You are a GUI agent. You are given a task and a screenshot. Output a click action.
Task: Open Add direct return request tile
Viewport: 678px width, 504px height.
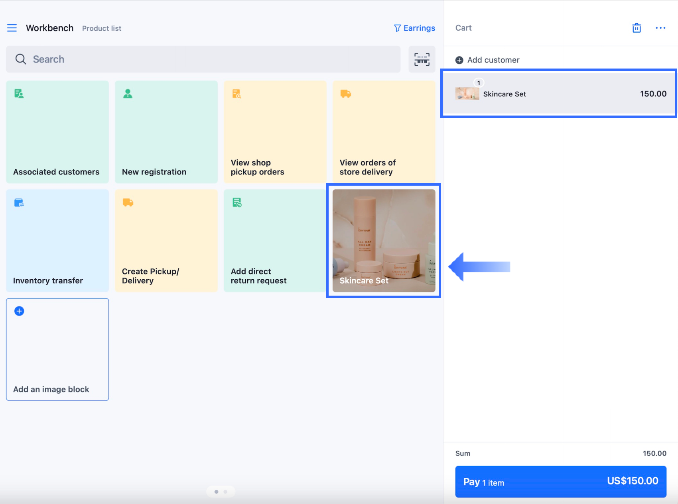[275, 241]
